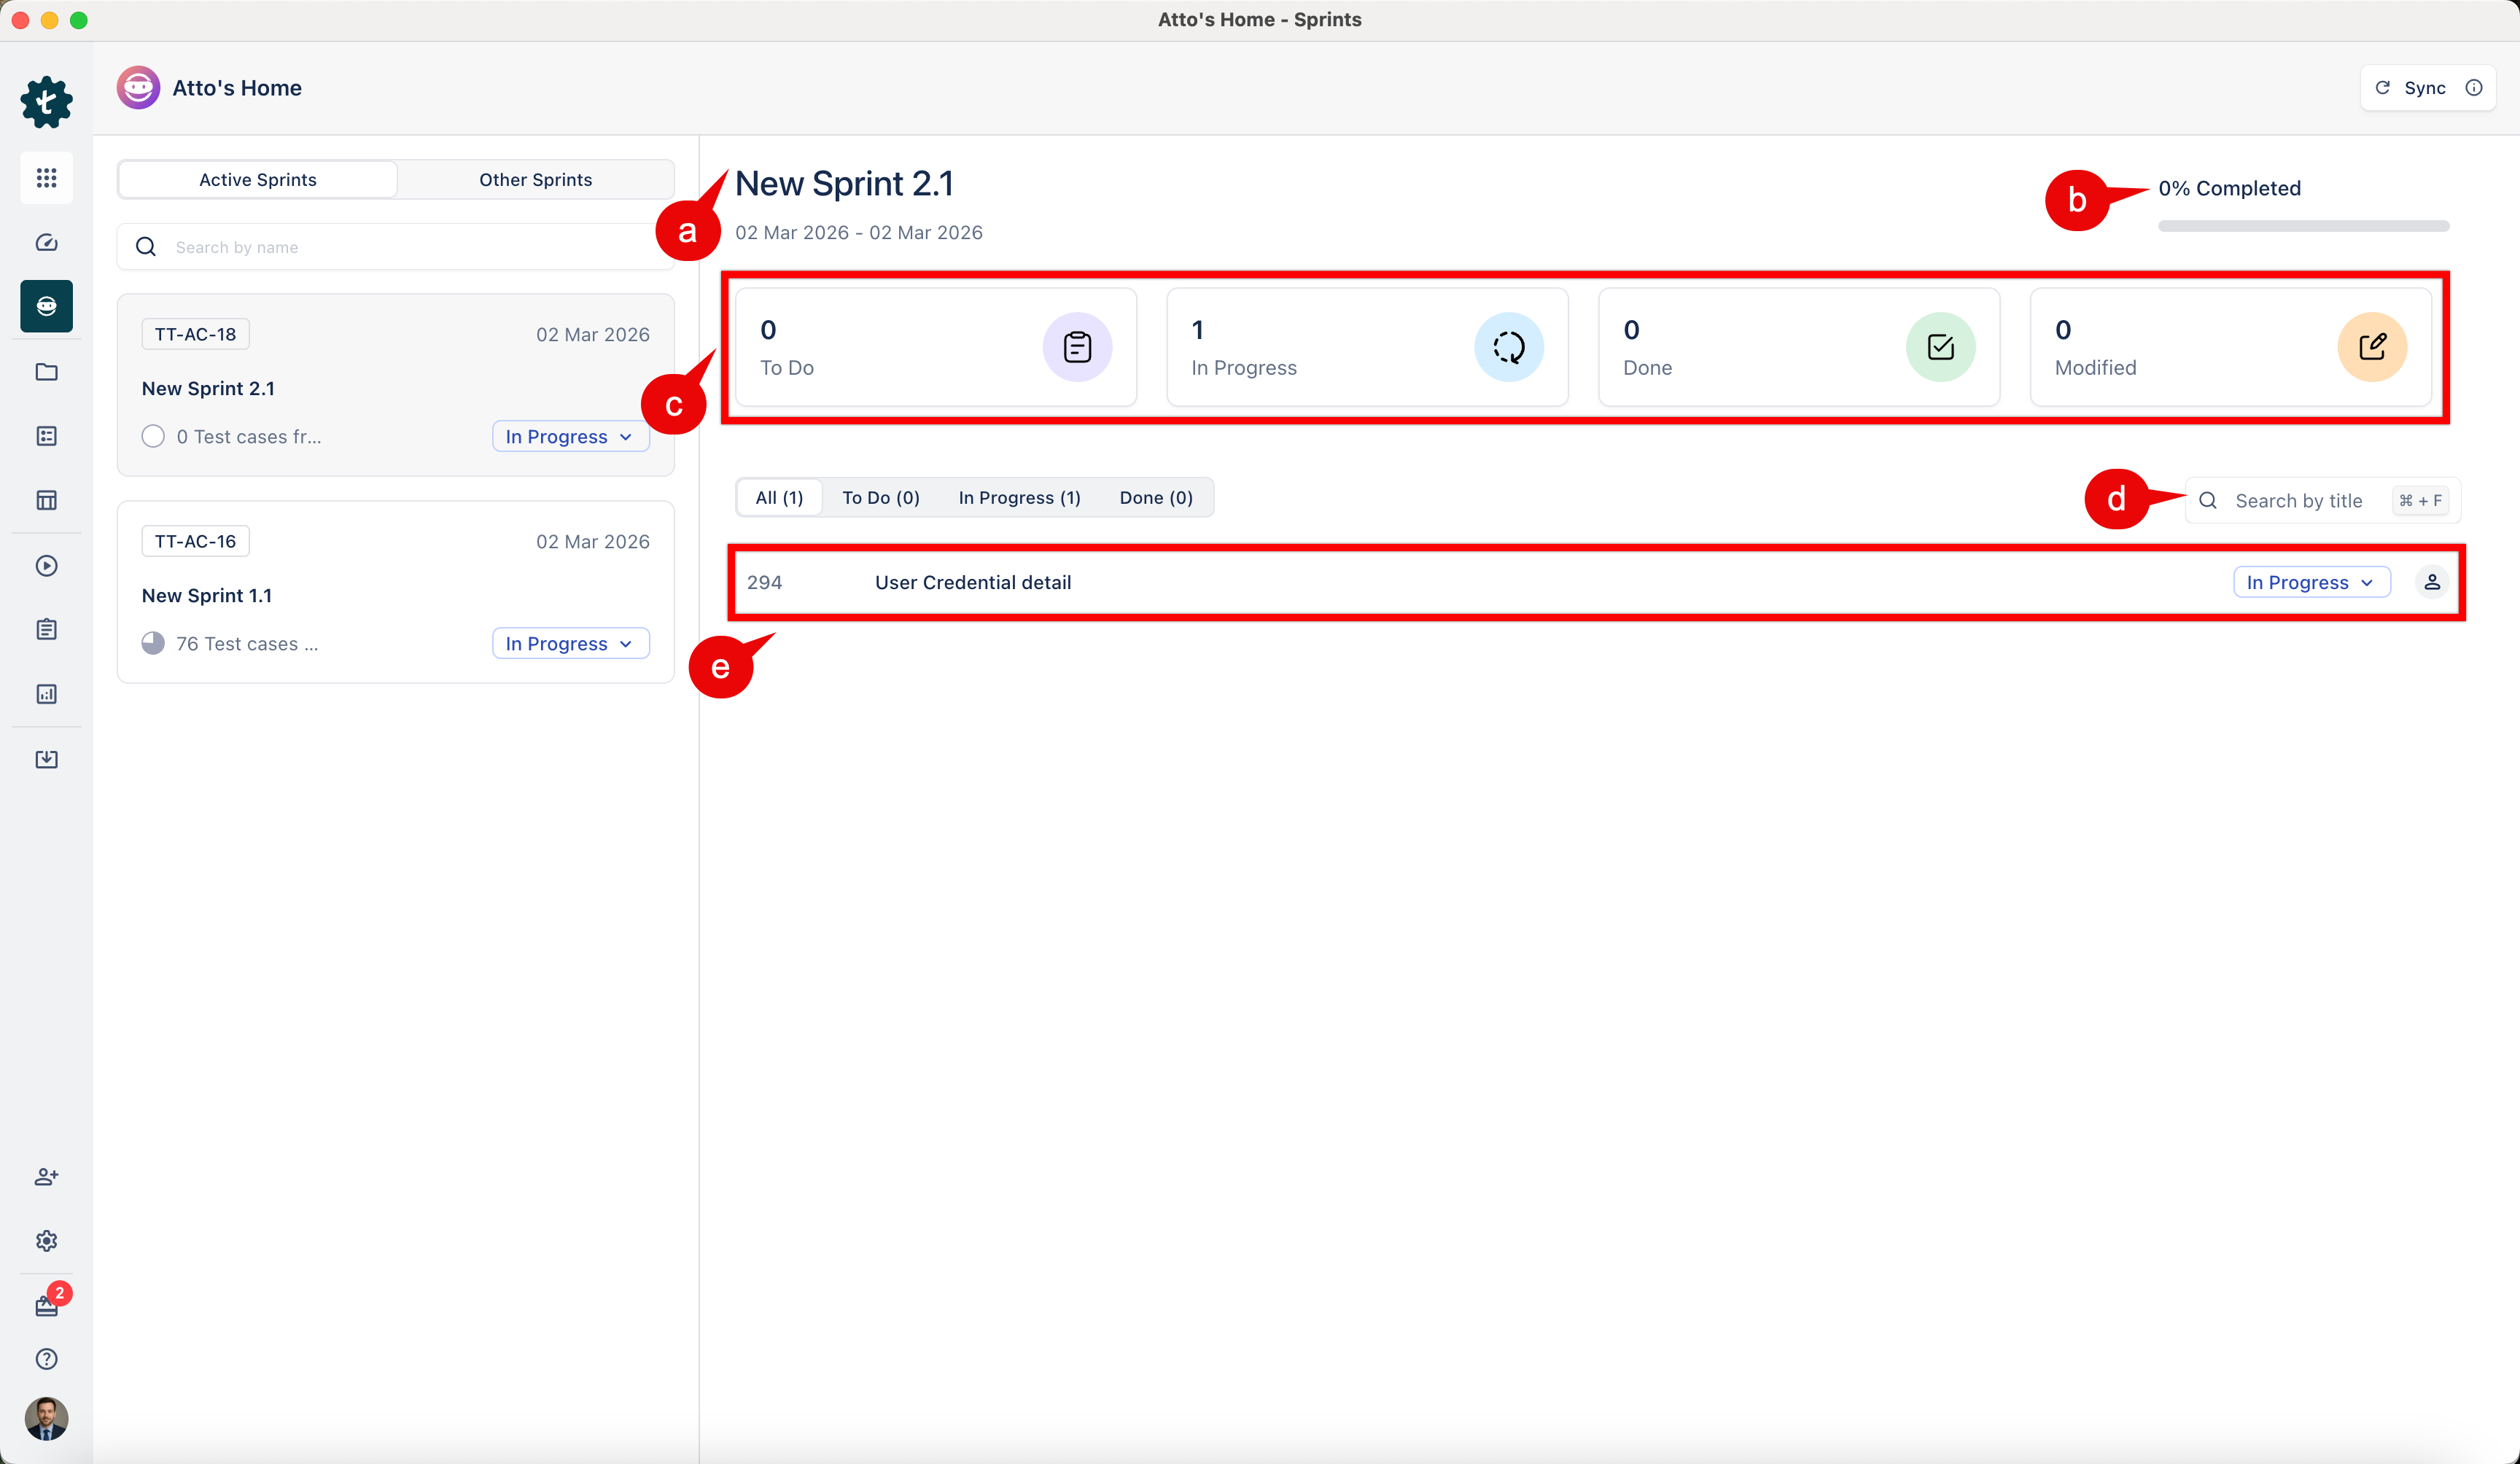
Task: Click the assignee person icon on test case 294
Action: coord(2431,582)
